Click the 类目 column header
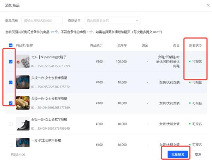 (176, 45)
